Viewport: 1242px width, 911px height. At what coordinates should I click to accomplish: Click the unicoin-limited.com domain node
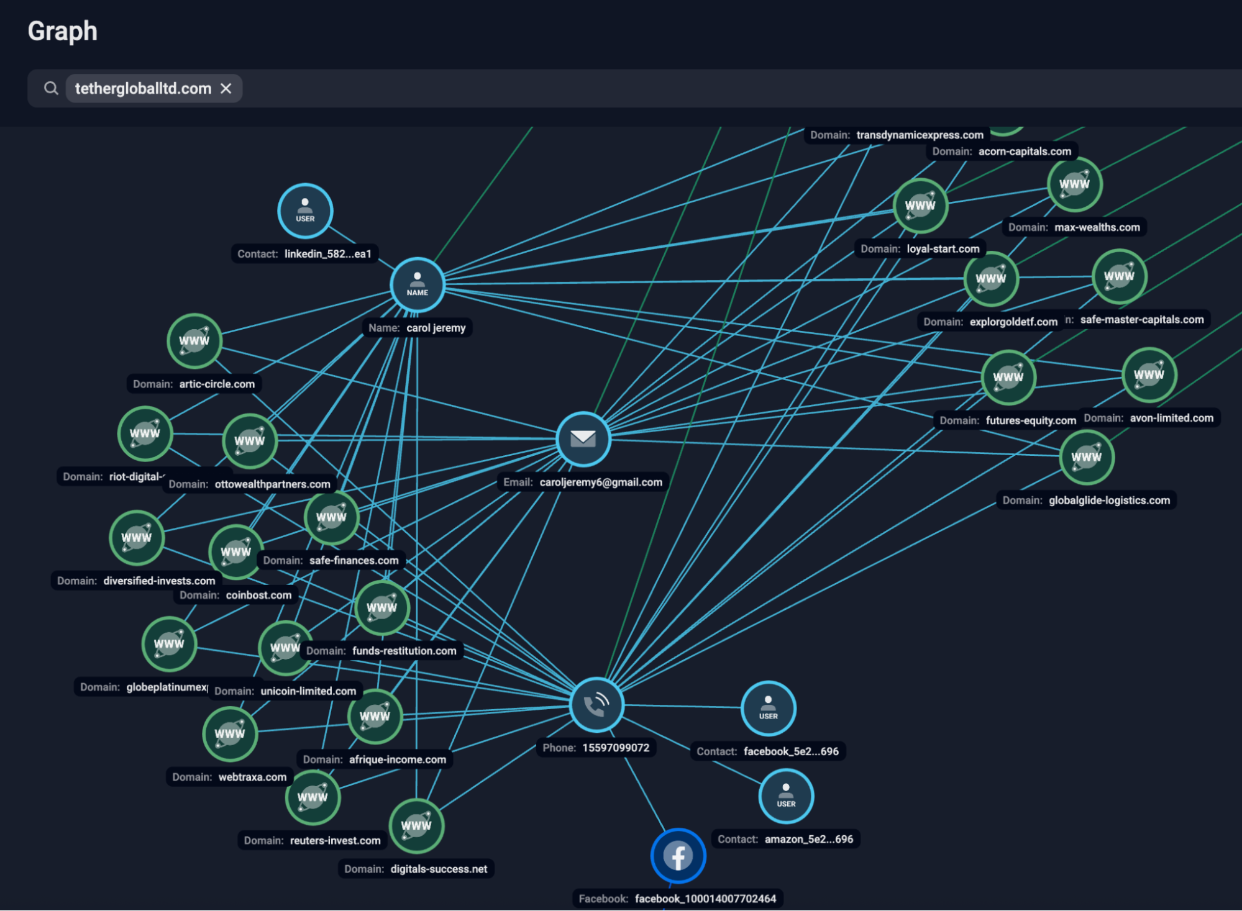[x=285, y=648]
